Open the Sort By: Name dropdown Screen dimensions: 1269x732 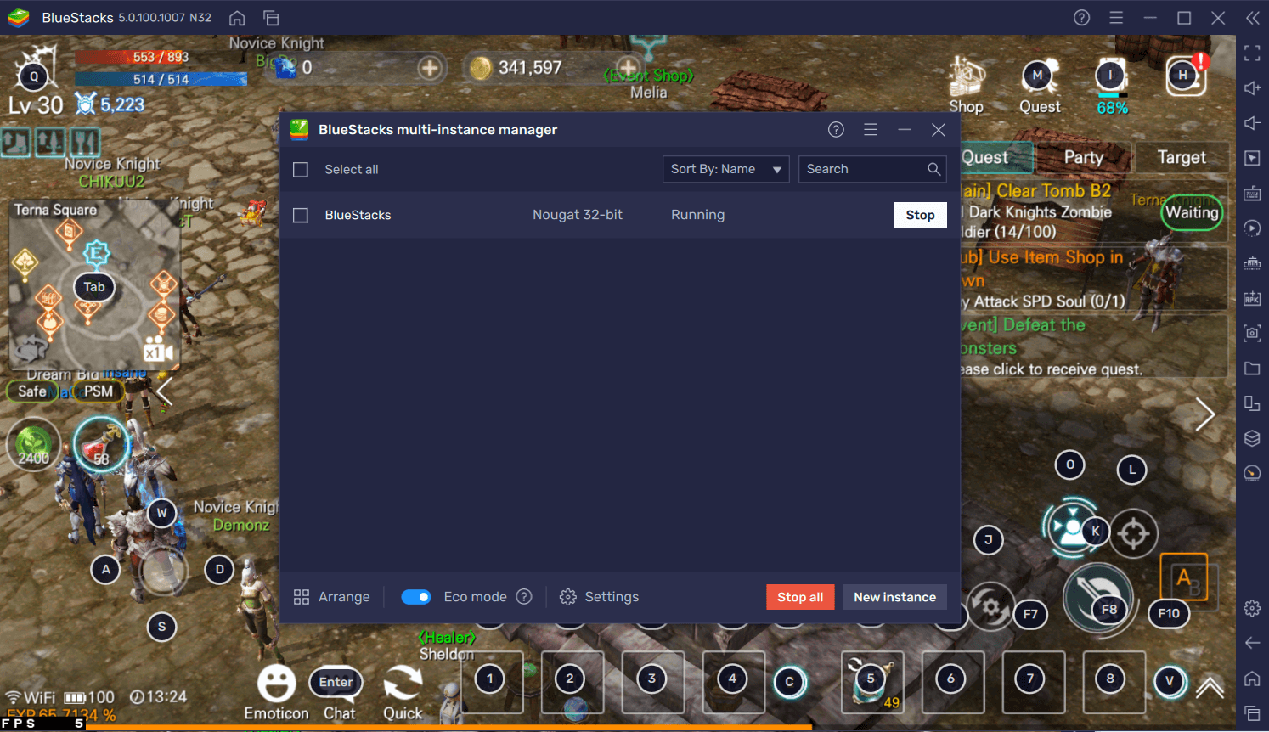point(725,169)
